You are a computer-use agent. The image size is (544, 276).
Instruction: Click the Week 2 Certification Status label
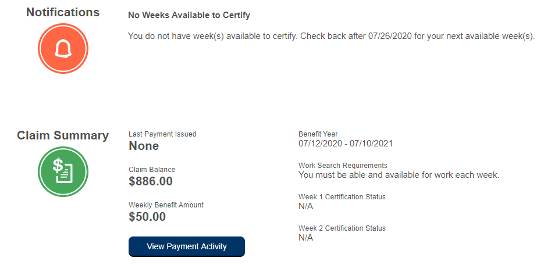pos(342,228)
